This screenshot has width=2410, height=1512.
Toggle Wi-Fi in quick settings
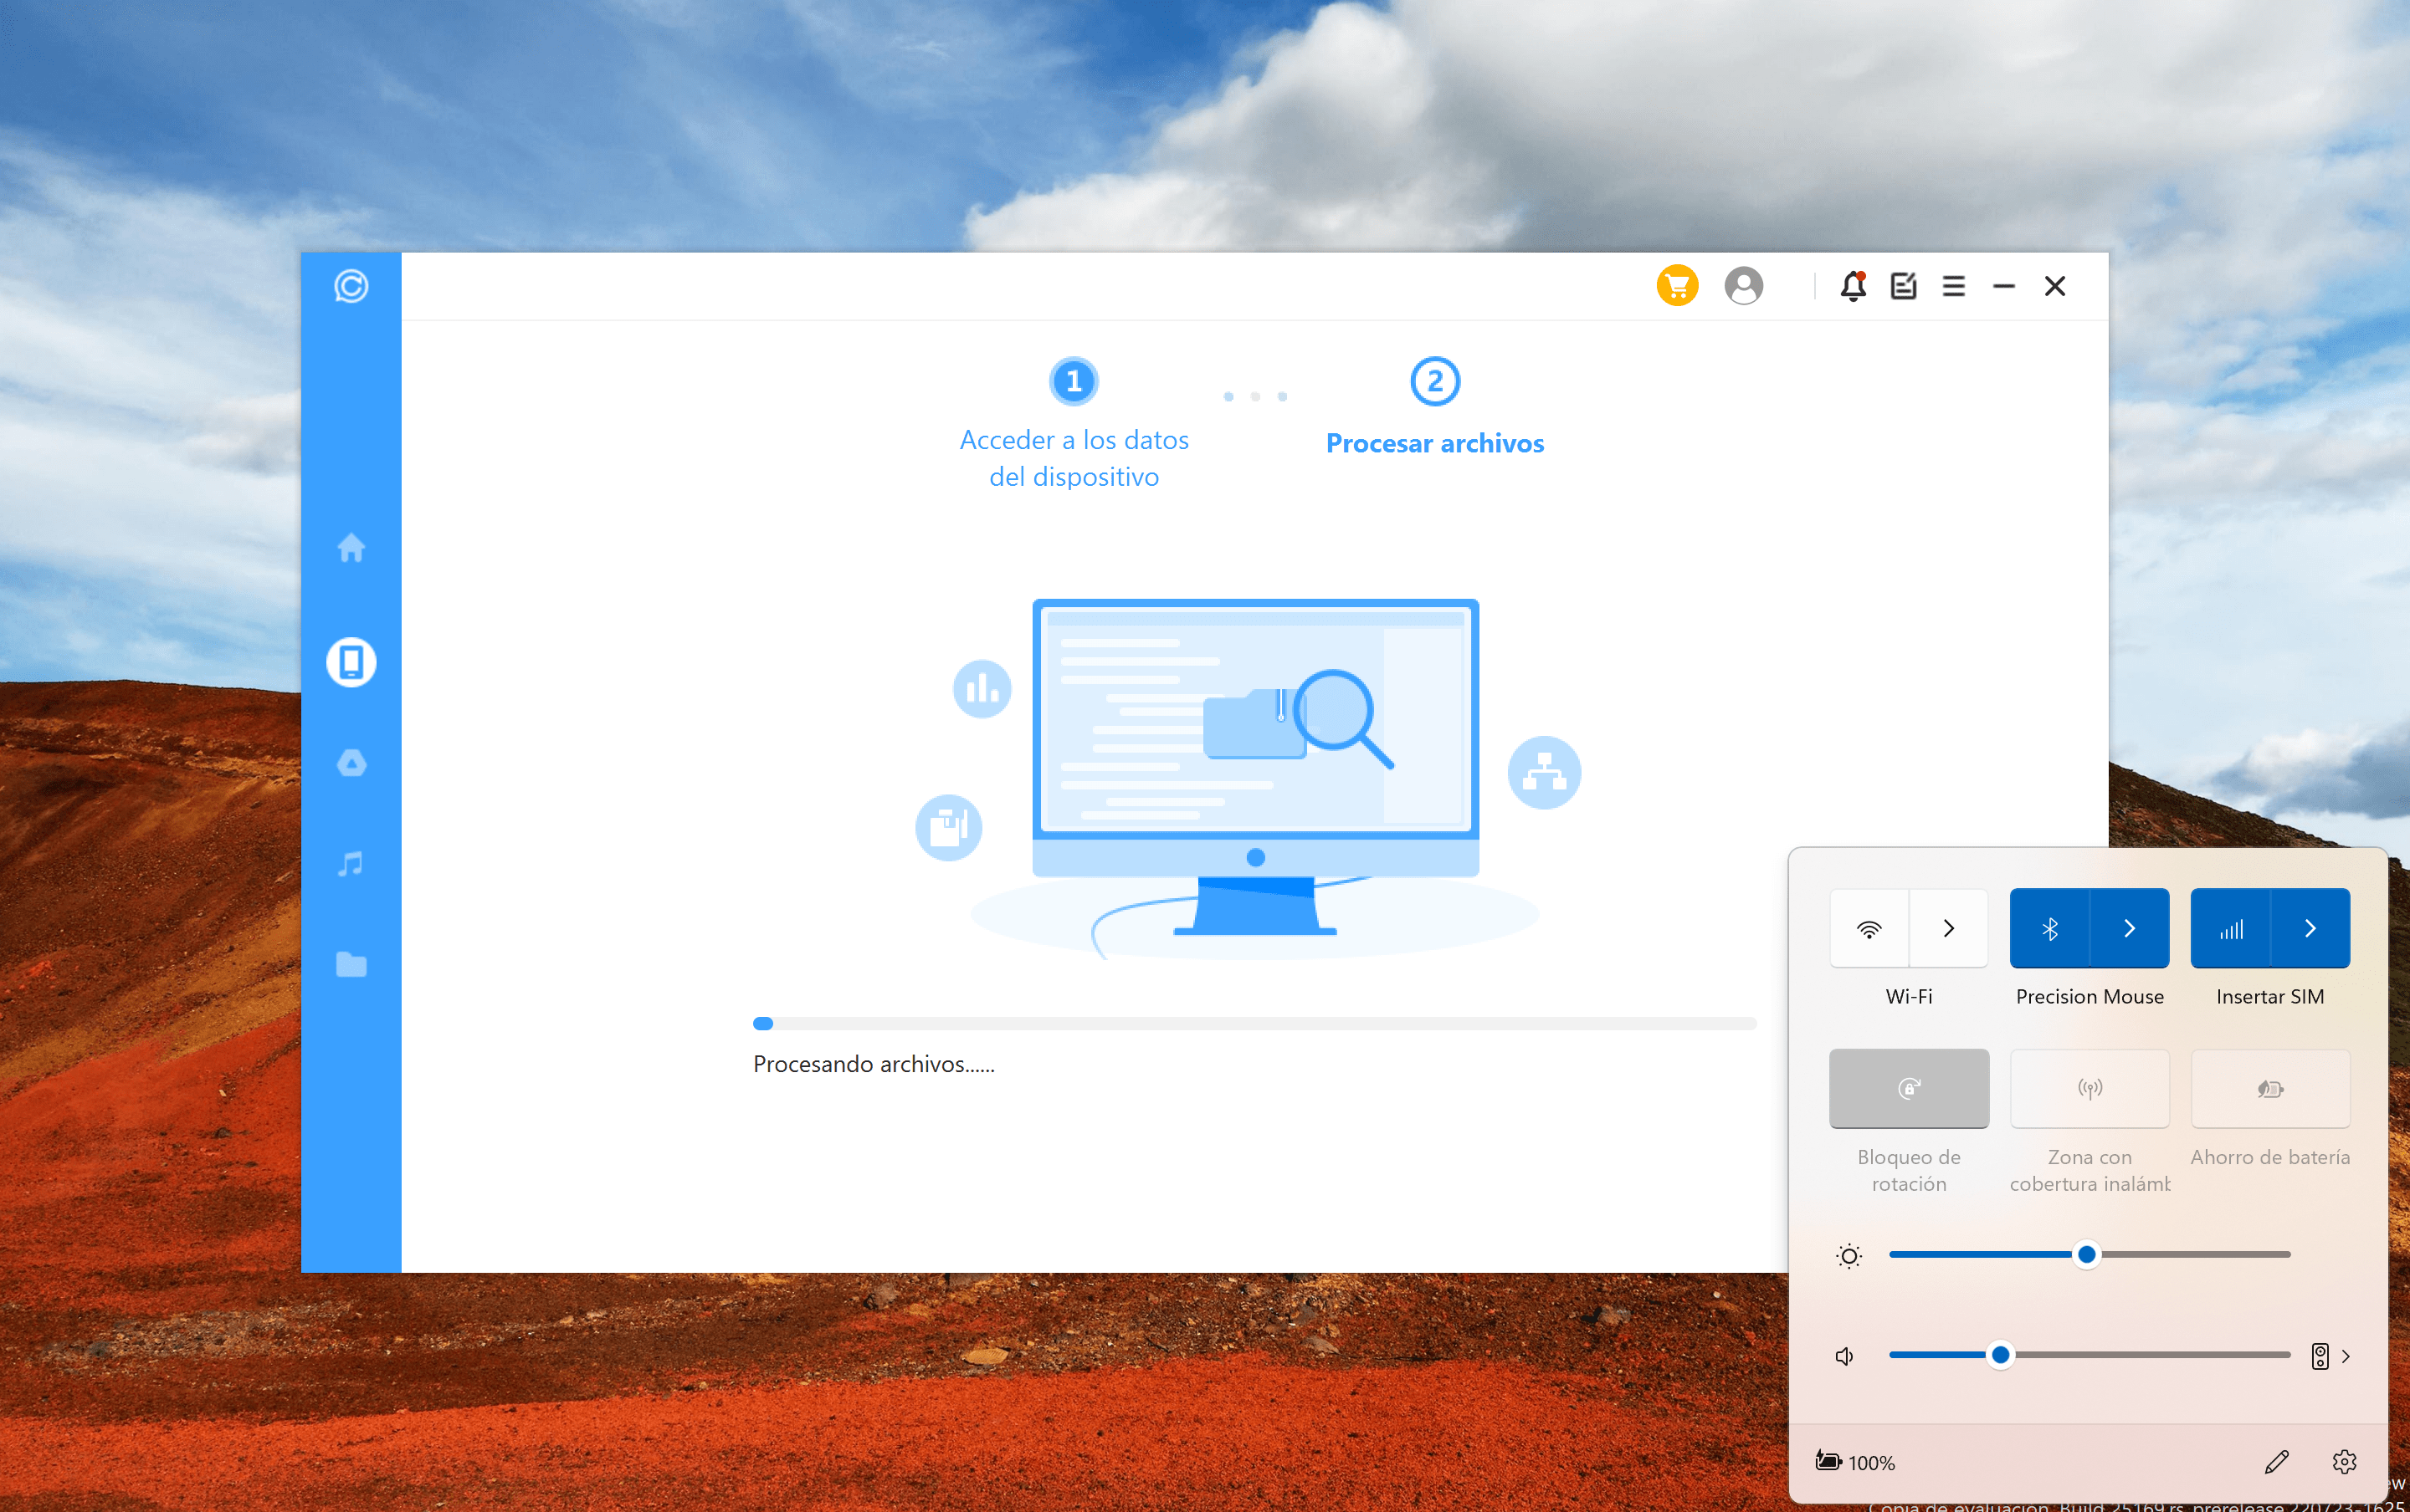(1868, 928)
